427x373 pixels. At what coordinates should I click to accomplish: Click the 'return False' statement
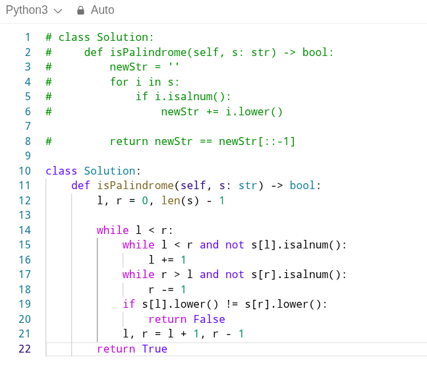[187, 320]
